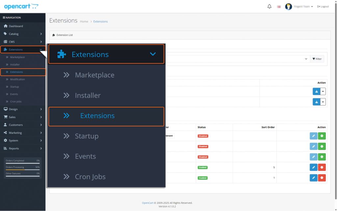337x211 pixels.
Task: Uninstall the Enabled extension with sort order 5
Action: [x=322, y=167]
